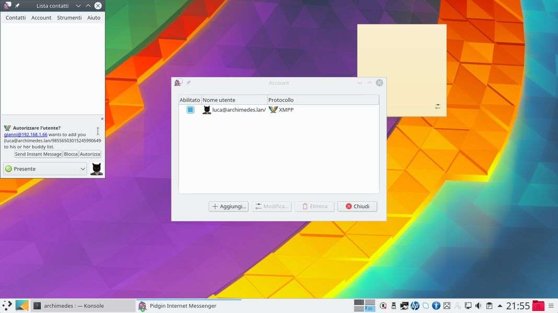Click the Aggiungi... button
Image resolution: width=558 pixels, height=313 pixels.
[229, 206]
